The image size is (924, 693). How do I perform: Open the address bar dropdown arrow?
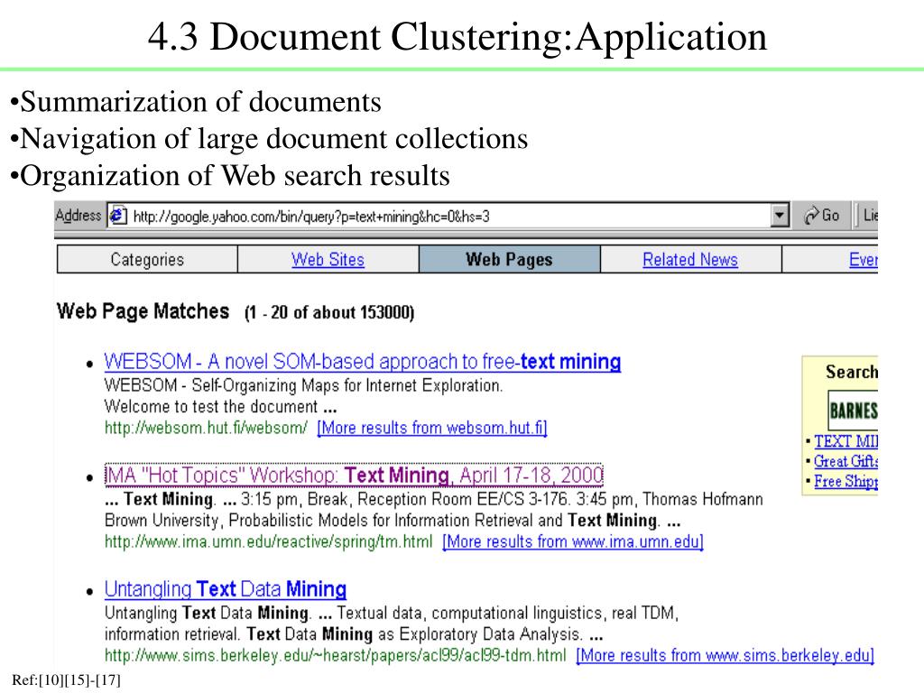779,216
